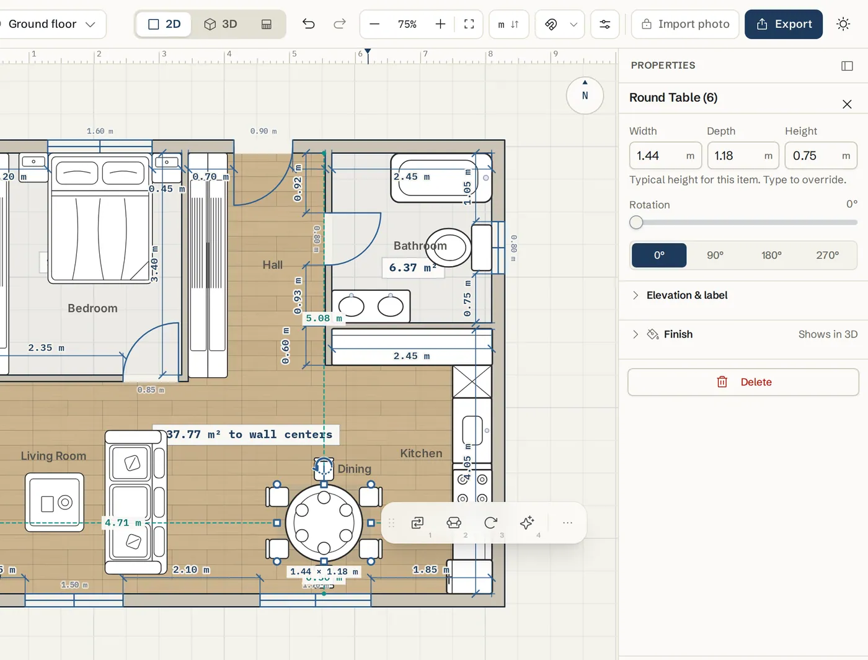The image size is (868, 660).
Task: Expand Elevation & label section
Action: [743, 295]
